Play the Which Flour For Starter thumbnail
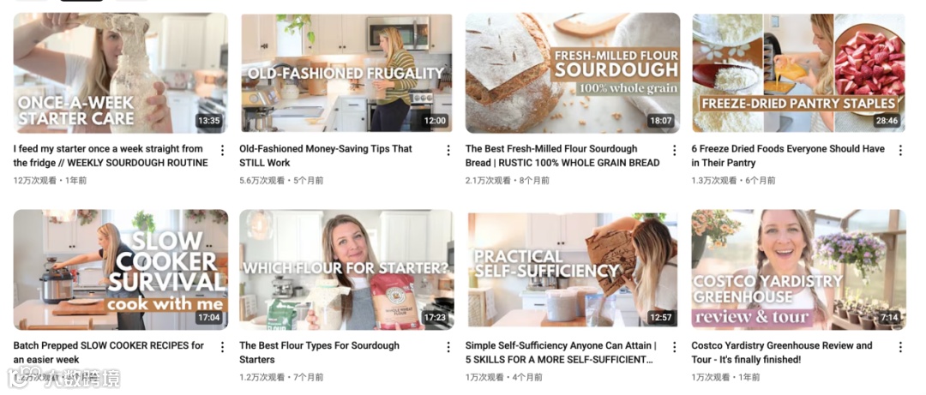926x395 pixels. click(346, 270)
